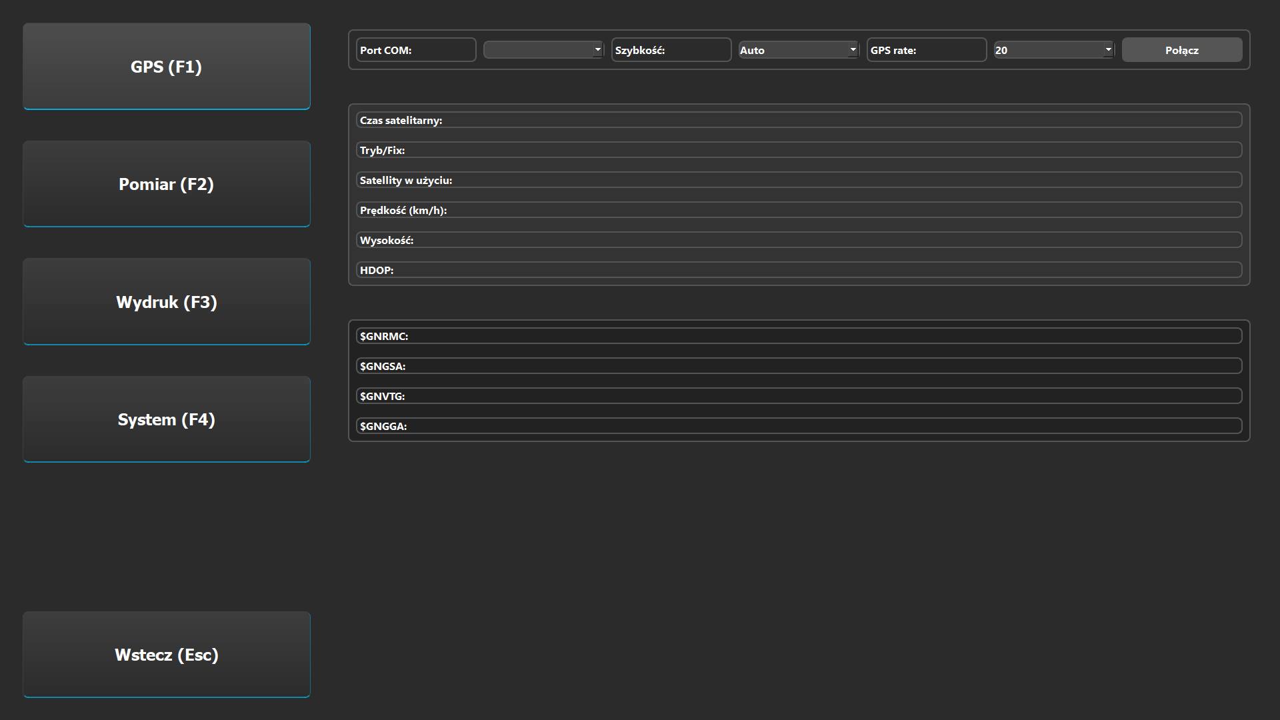Click the Połącz connect button
Screen dimensions: 1280x720
click(1182, 50)
